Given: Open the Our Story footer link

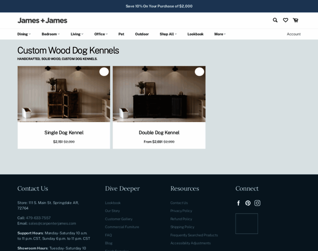Looking at the screenshot, I should pyautogui.click(x=113, y=211).
